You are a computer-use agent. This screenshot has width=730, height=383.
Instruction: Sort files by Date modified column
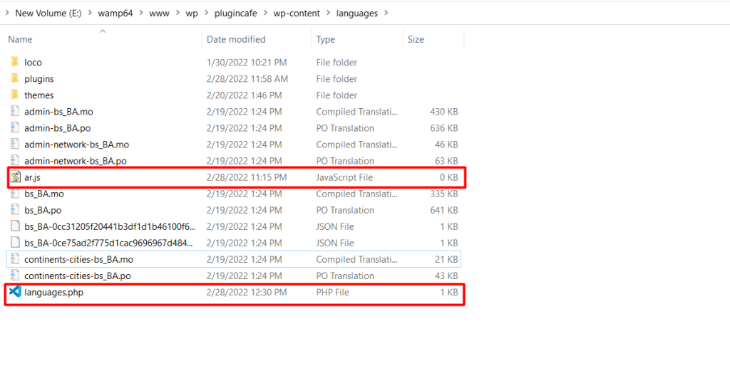tap(236, 39)
